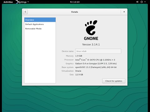
Task: Expand the system menu dropdown arrow
Action: coord(145,2)
